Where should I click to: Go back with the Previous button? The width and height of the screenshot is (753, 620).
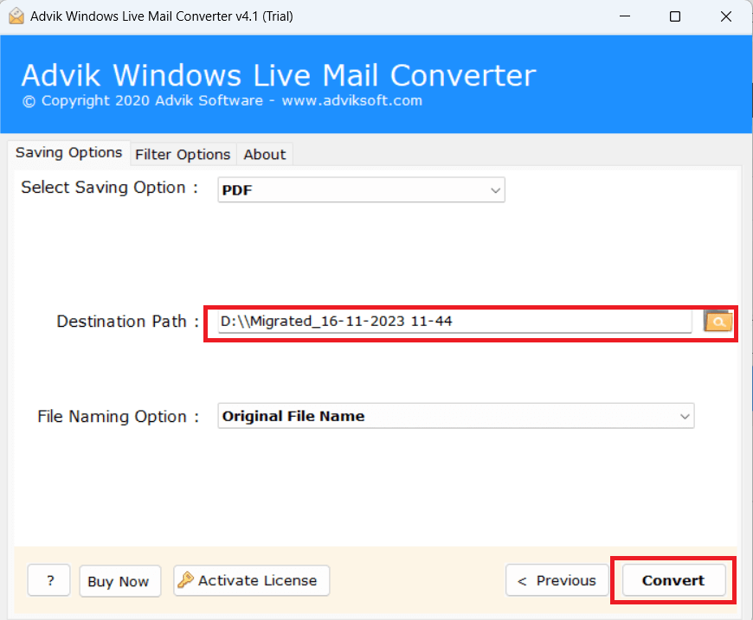point(557,580)
